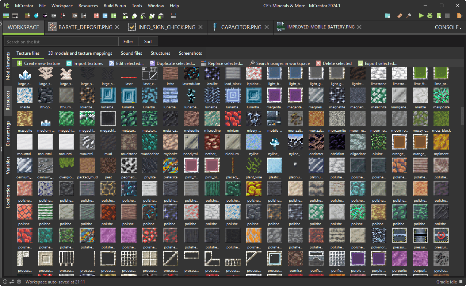
Task: Switch to the WORKSPACE tab
Action: (x=23, y=27)
